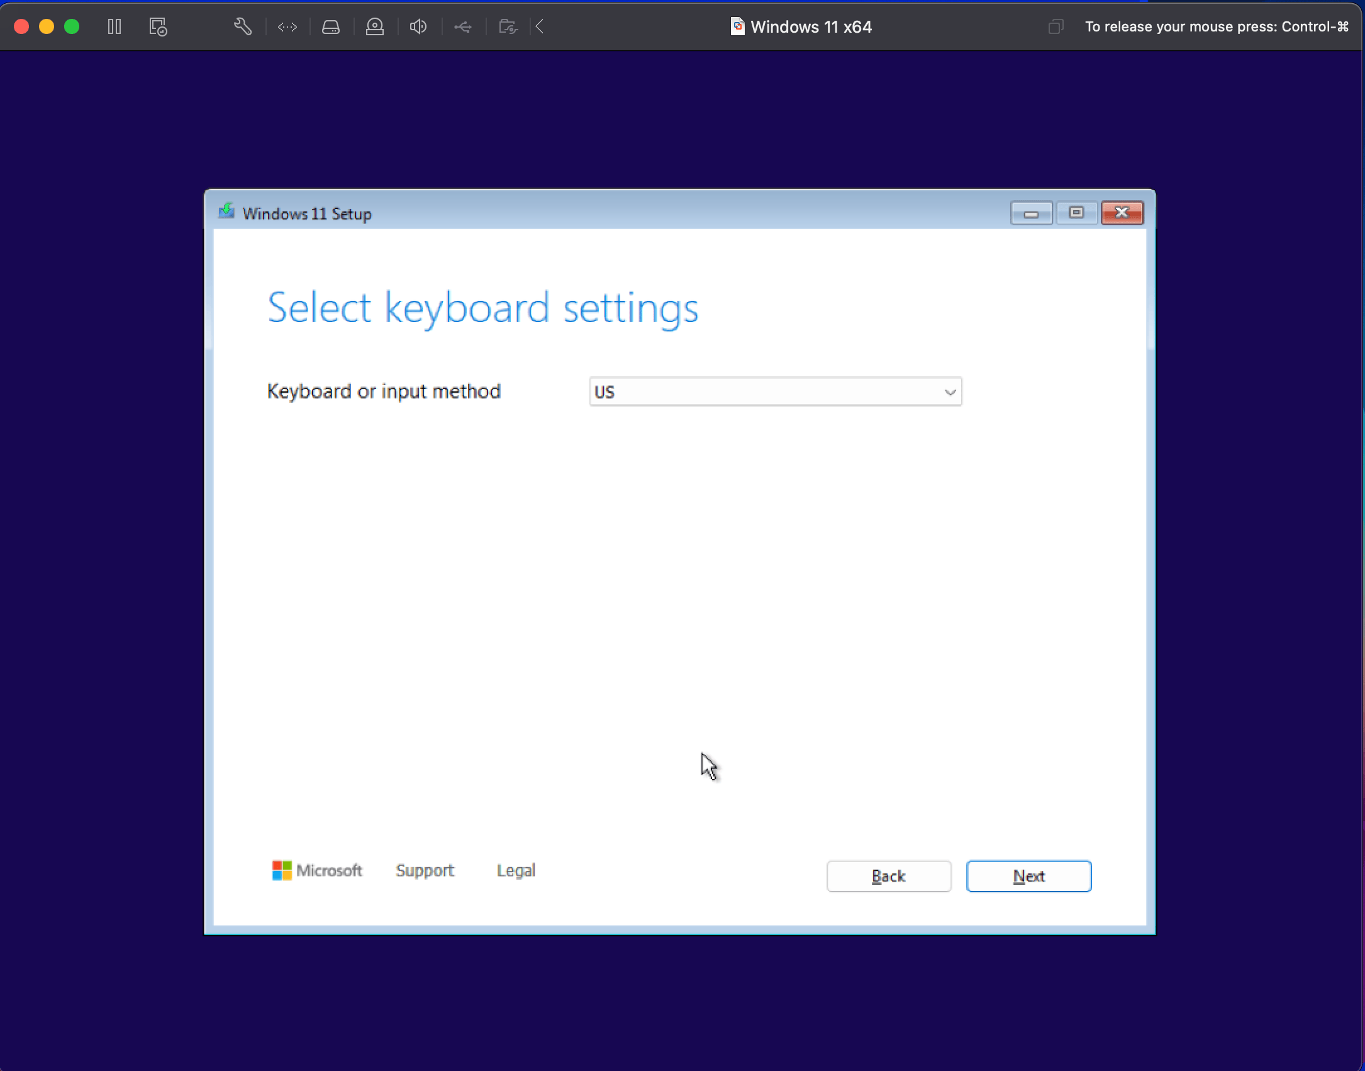Click the network adapter icon
This screenshot has height=1071, width=1365.
(287, 26)
